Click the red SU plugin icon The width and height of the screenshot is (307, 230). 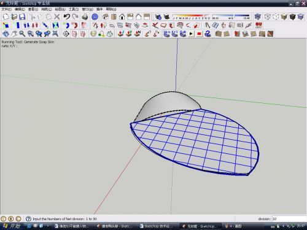pyautogui.click(x=258, y=25)
